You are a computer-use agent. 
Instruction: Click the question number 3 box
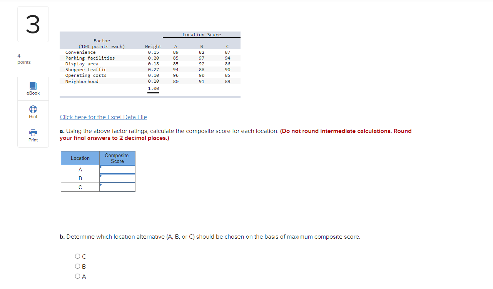[x=33, y=24]
